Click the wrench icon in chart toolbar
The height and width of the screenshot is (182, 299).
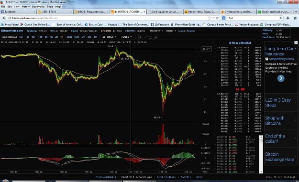point(155,37)
